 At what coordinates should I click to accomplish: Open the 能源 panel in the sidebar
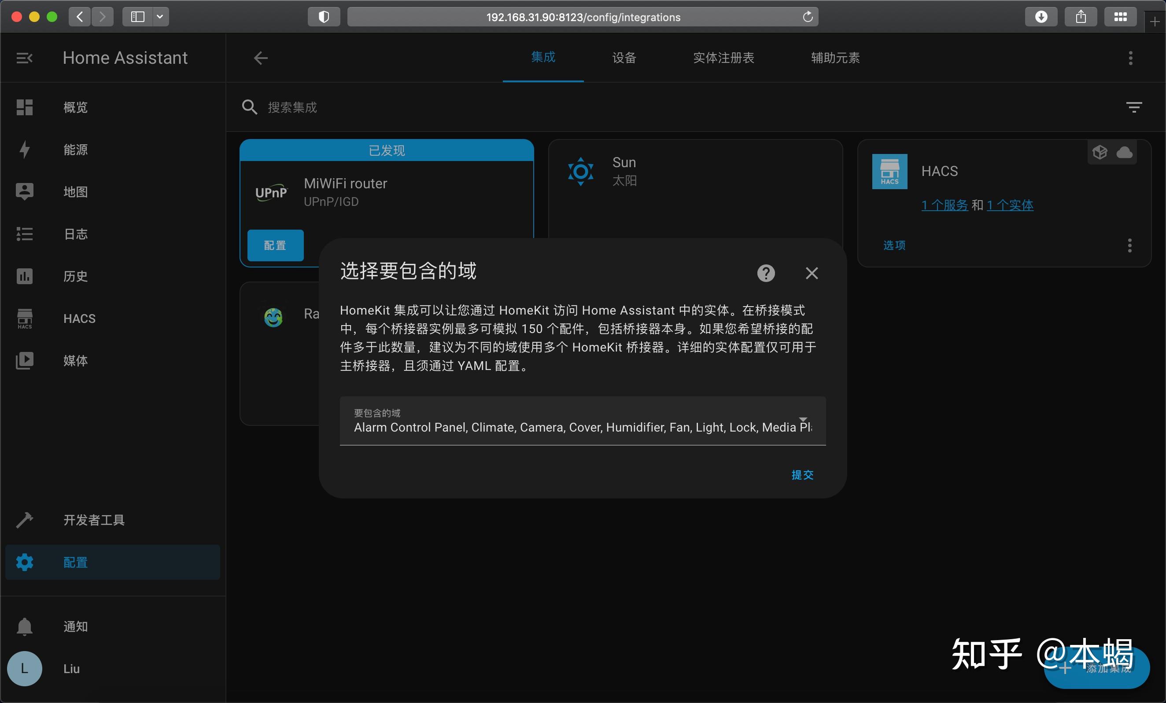75,150
